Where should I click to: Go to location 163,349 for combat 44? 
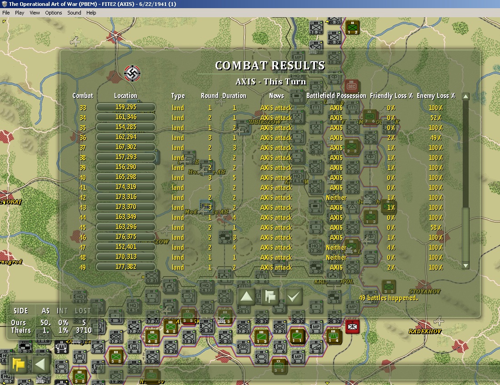126,217
